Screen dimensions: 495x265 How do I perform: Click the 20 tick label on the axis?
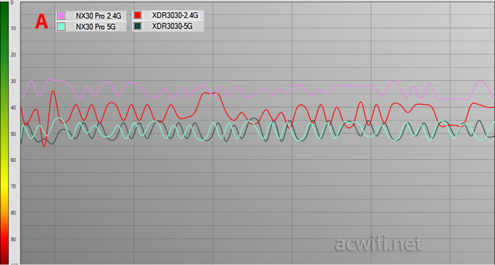pyautogui.click(x=12, y=55)
